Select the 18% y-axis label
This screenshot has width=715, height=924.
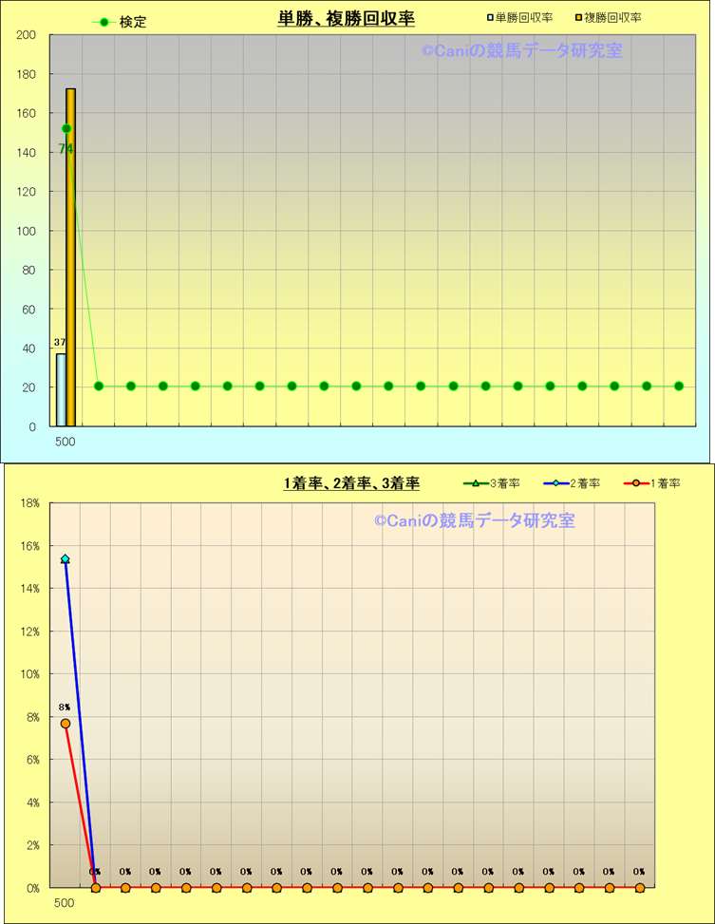pos(29,503)
